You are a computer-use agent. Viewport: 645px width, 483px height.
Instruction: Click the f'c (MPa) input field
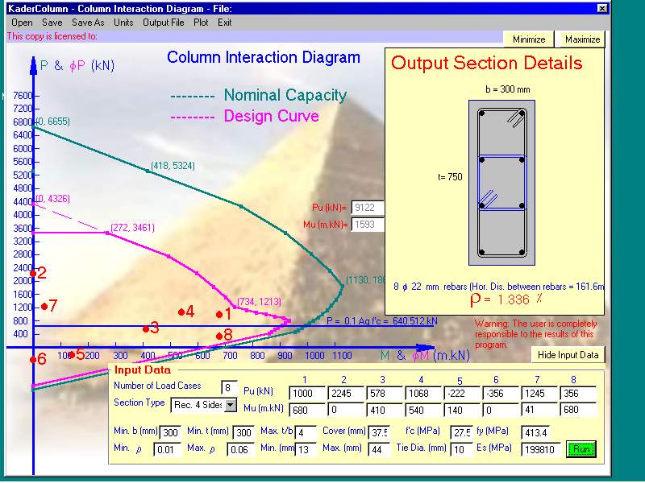(x=461, y=433)
